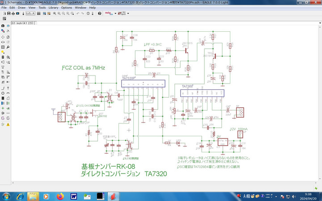The image size is (322, 201).
Task: Select the Info tool in sidebar
Action: pos(3,26)
